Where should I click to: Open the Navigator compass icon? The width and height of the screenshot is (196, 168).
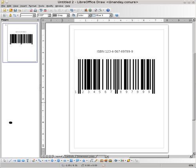click(96, 10)
